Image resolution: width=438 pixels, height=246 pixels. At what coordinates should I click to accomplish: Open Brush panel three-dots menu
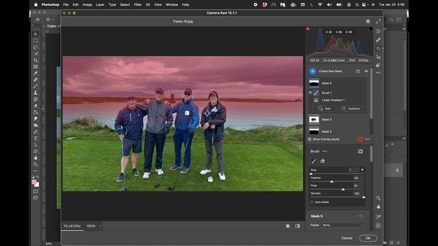tap(325, 151)
